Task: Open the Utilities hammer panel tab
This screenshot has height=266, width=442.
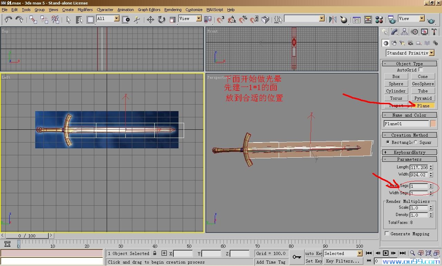Action: click(x=434, y=32)
